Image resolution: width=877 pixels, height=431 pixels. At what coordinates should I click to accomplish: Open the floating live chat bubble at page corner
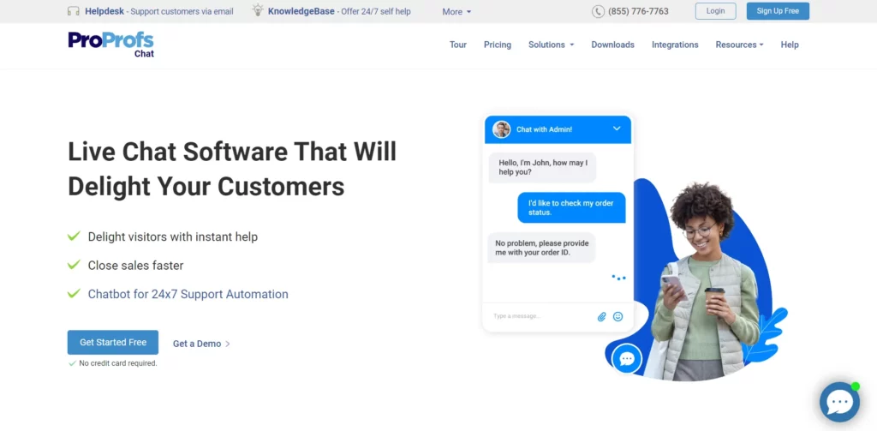839,402
